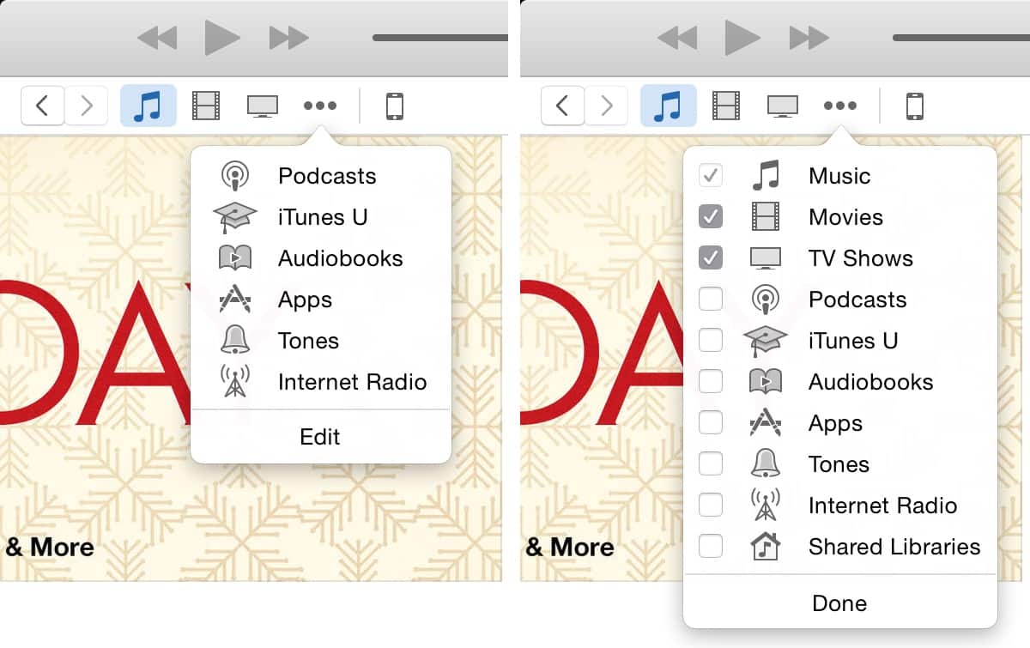1030x648 pixels.
Task: Enable the Apps checkbox
Action: [711, 423]
